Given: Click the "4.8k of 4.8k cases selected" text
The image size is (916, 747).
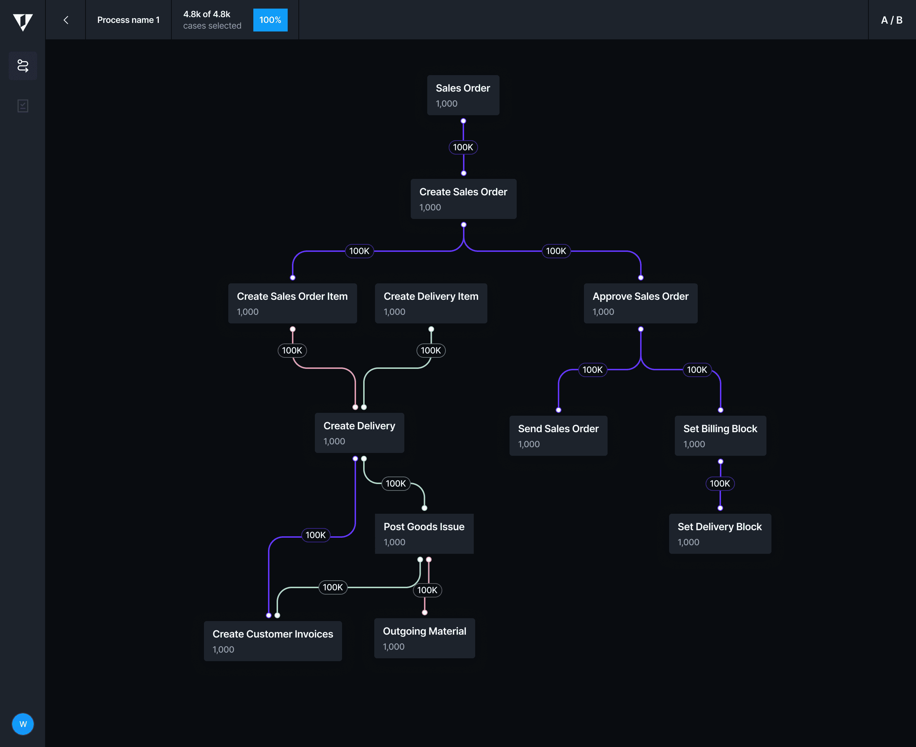Looking at the screenshot, I should pos(212,20).
